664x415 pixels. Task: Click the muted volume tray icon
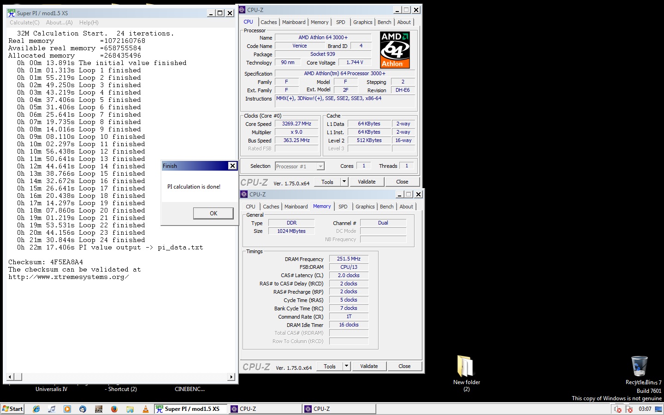pos(618,409)
